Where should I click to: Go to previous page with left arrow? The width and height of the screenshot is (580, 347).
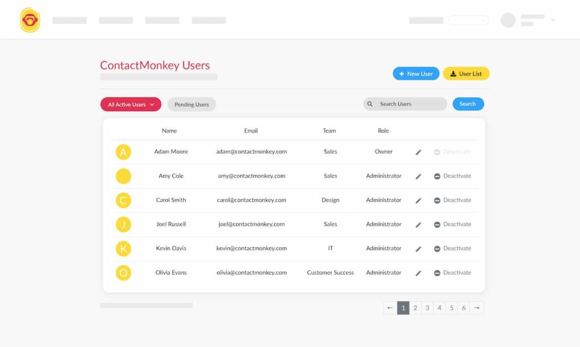point(390,308)
